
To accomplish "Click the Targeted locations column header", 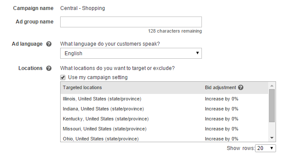I will click(82, 88).
